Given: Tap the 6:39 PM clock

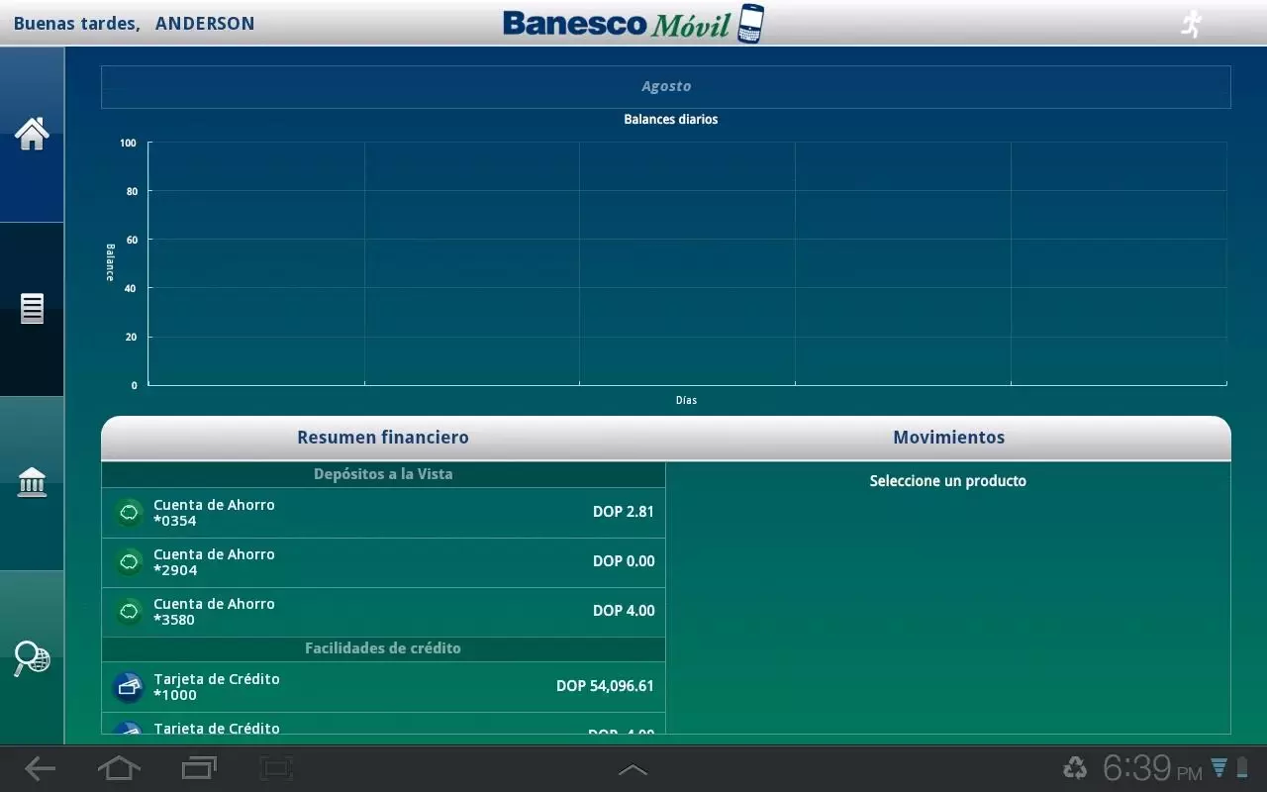Looking at the screenshot, I should [1152, 768].
